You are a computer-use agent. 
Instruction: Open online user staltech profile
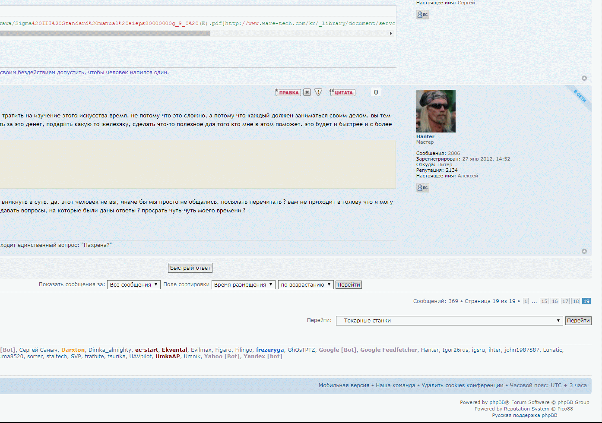tap(57, 357)
